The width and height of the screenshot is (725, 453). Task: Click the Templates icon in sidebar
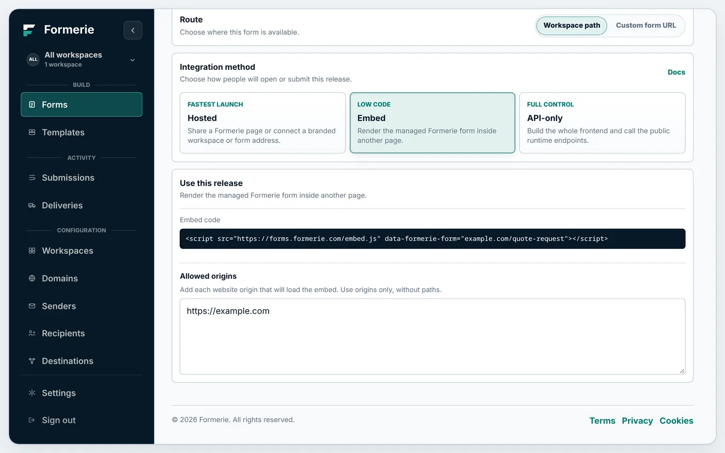click(x=32, y=132)
